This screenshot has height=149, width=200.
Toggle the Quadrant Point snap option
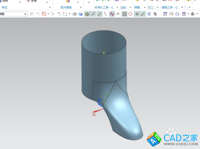coord(130,14)
